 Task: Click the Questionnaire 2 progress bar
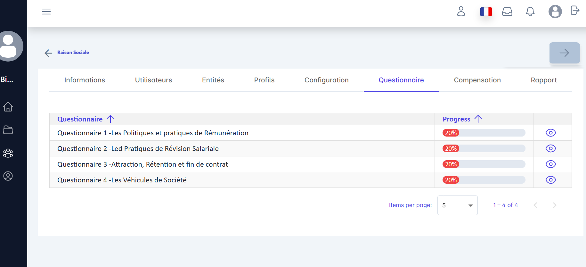click(x=484, y=148)
